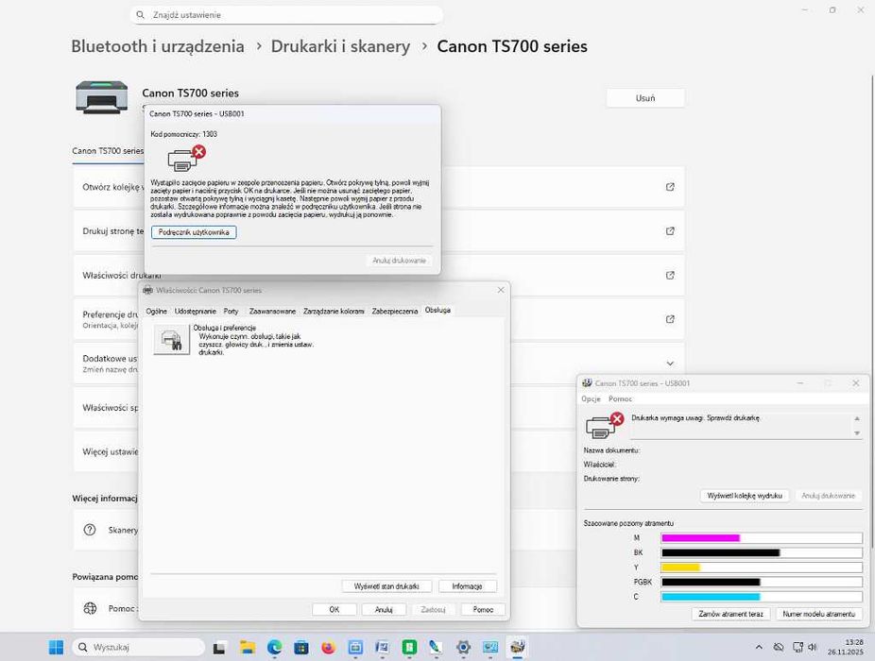Viewport: 875px width, 661px height.
Task: Click status monitor window title icon
Action: coord(587,383)
